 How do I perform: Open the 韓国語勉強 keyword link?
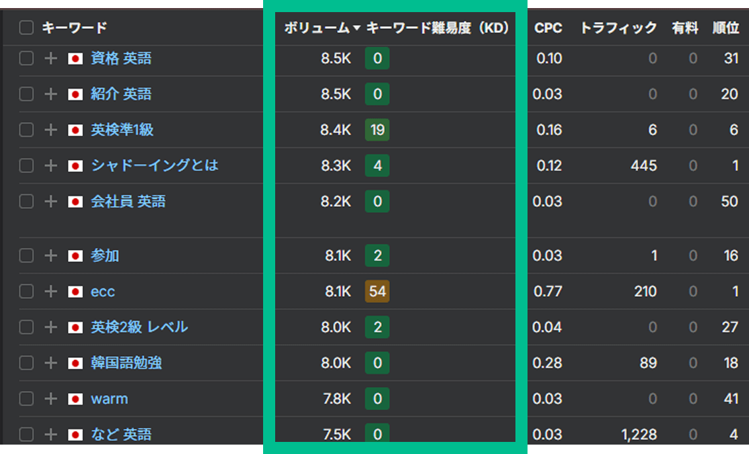pyautogui.click(x=126, y=363)
